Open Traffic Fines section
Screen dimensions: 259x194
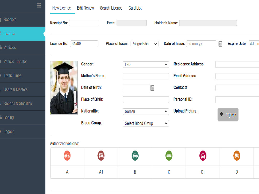(23, 76)
